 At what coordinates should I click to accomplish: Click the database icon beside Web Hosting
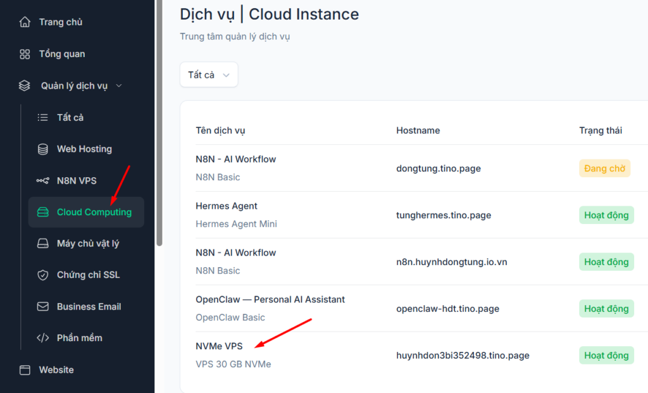click(x=42, y=149)
